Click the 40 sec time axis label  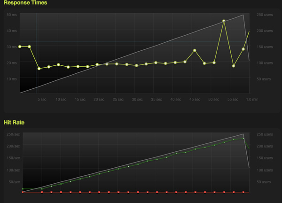click(x=176, y=99)
